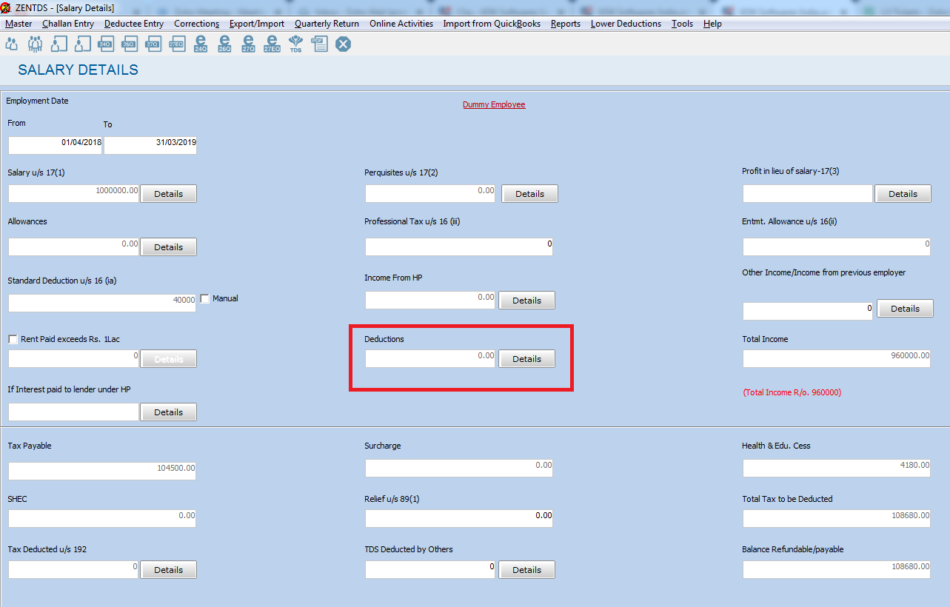This screenshot has height=607, width=950.
Task: Click the e-24Q return toolbar icon
Action: pyautogui.click(x=201, y=44)
